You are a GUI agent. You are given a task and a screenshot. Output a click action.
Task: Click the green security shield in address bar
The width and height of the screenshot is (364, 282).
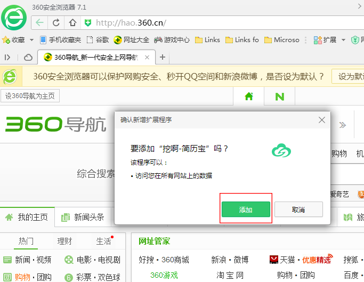point(88,22)
